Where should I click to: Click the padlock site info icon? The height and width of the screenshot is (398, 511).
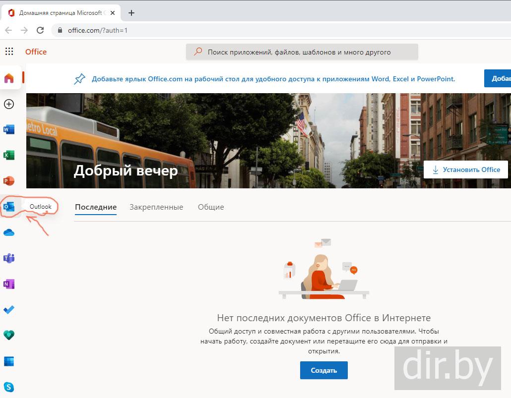[60, 30]
